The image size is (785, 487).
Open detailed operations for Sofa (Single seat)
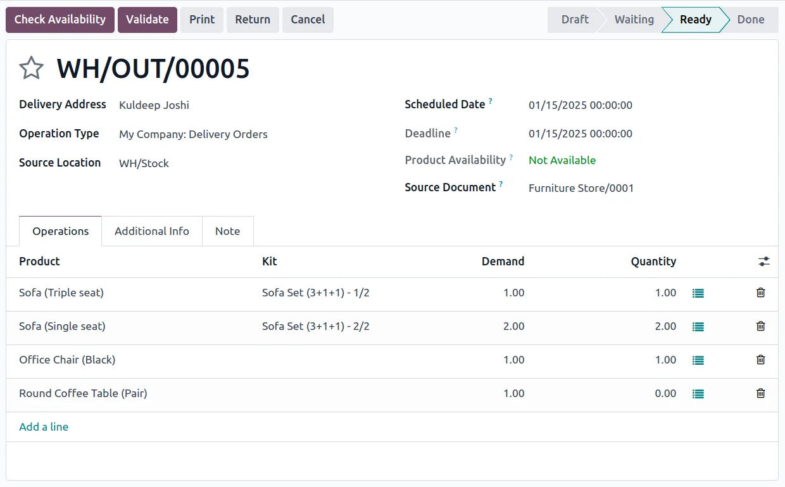(x=698, y=327)
